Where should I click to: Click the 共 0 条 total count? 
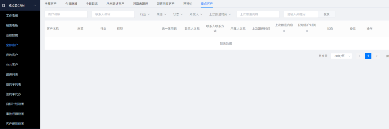click(x=323, y=56)
